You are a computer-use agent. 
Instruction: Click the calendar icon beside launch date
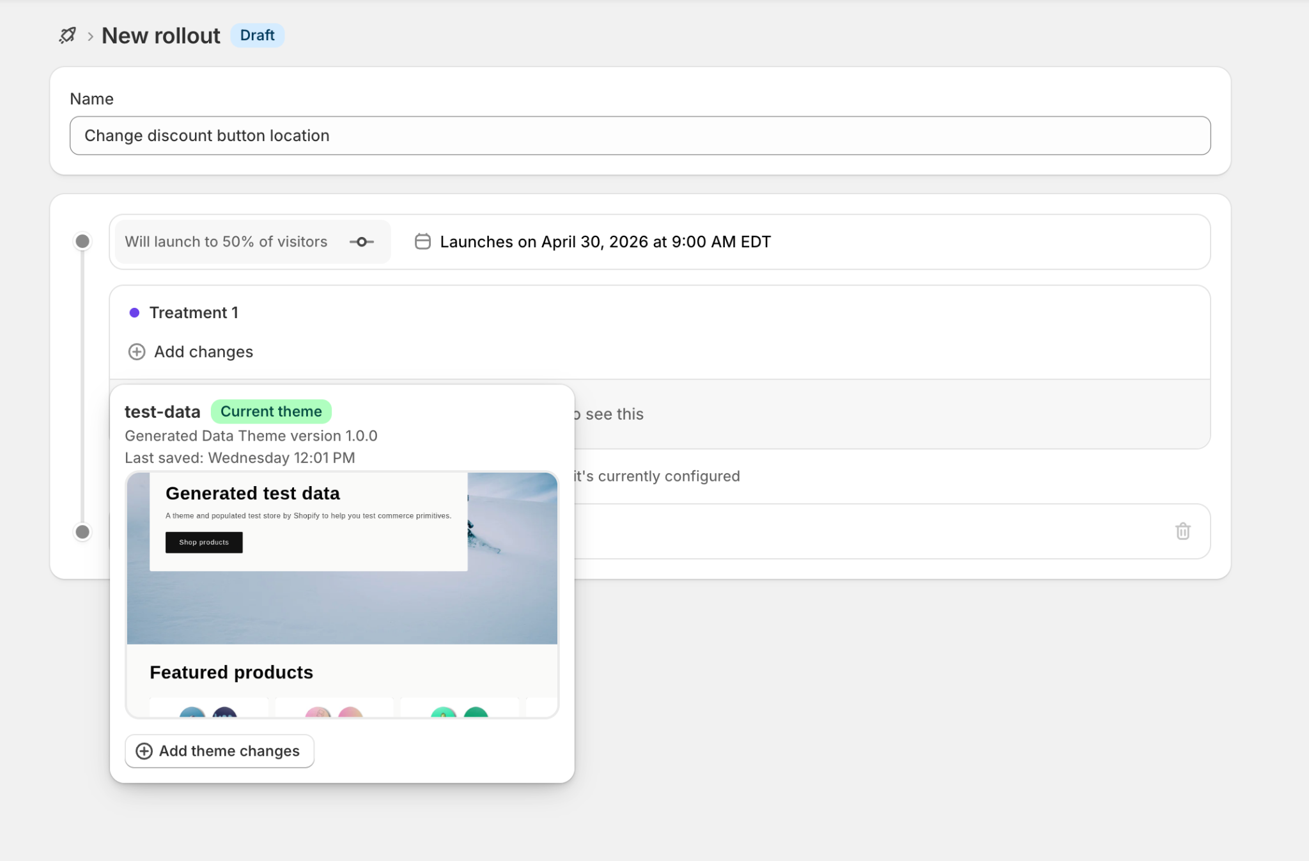coord(422,241)
